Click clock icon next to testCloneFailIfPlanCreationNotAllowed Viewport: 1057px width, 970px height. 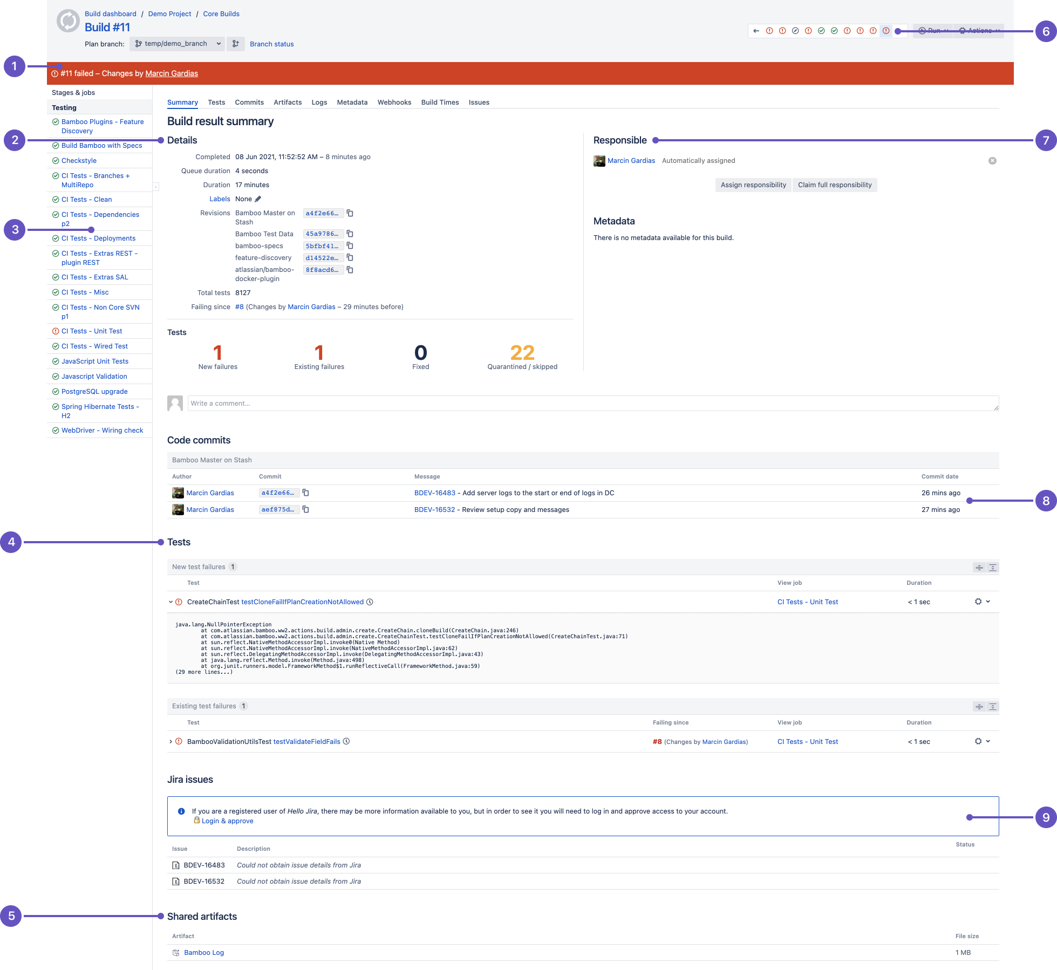coord(370,602)
